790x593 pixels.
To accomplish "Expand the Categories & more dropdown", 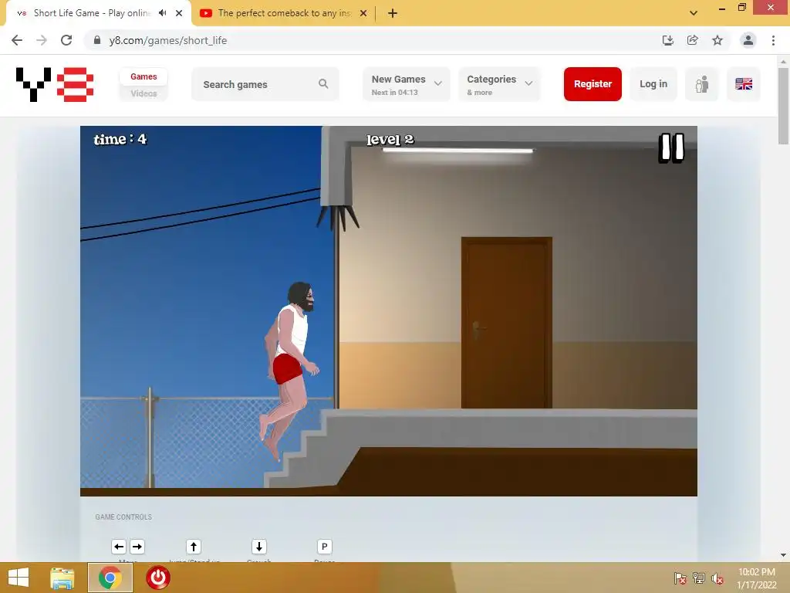I will (x=499, y=84).
